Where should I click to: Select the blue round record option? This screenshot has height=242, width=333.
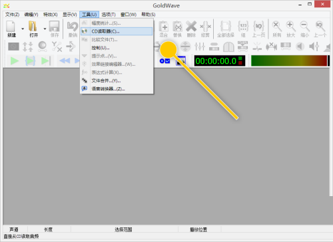point(162,61)
